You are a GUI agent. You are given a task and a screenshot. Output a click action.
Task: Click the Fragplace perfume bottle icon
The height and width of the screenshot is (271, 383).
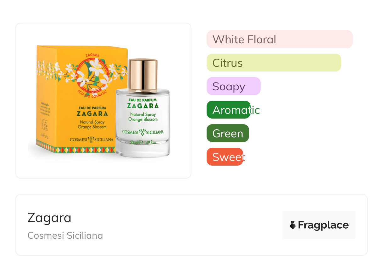pyautogui.click(x=293, y=225)
